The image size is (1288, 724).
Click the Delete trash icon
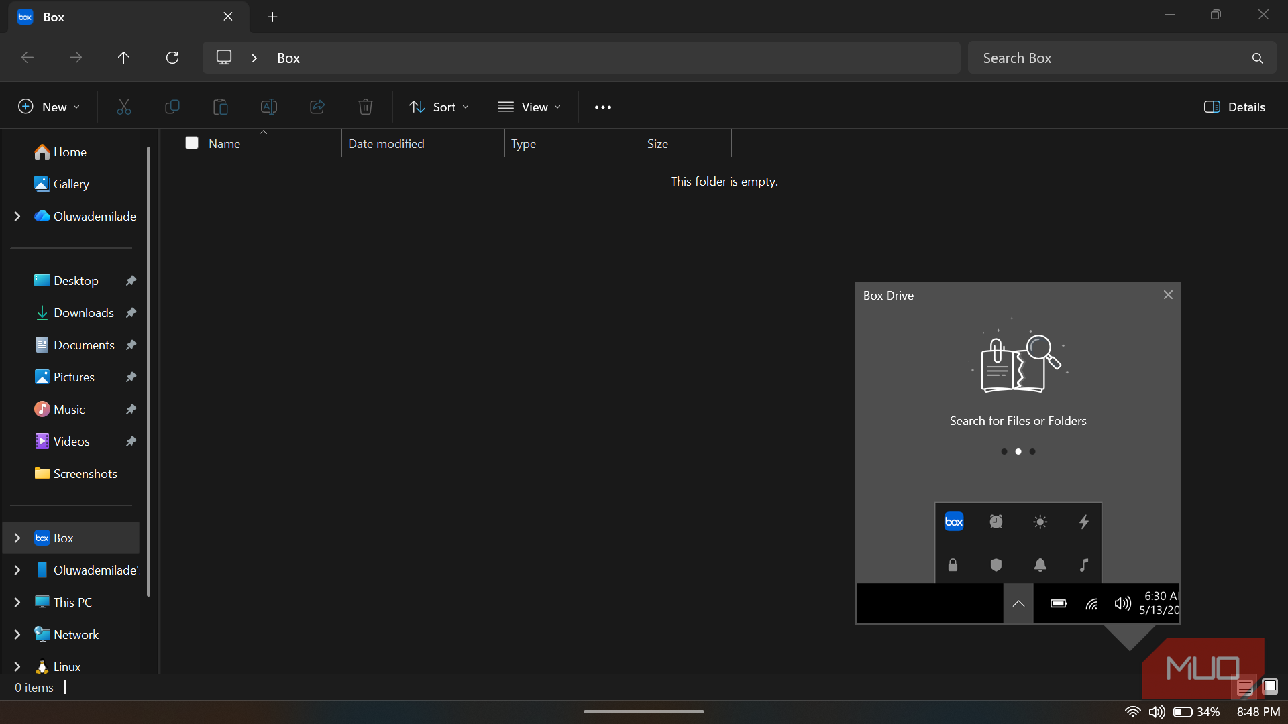coord(366,107)
